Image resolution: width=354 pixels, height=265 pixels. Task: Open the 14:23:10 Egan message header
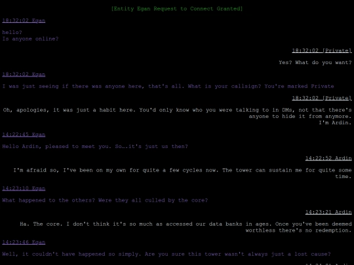tap(24, 188)
